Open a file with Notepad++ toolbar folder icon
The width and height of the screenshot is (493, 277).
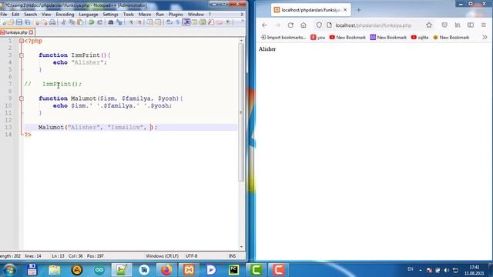coord(11,22)
